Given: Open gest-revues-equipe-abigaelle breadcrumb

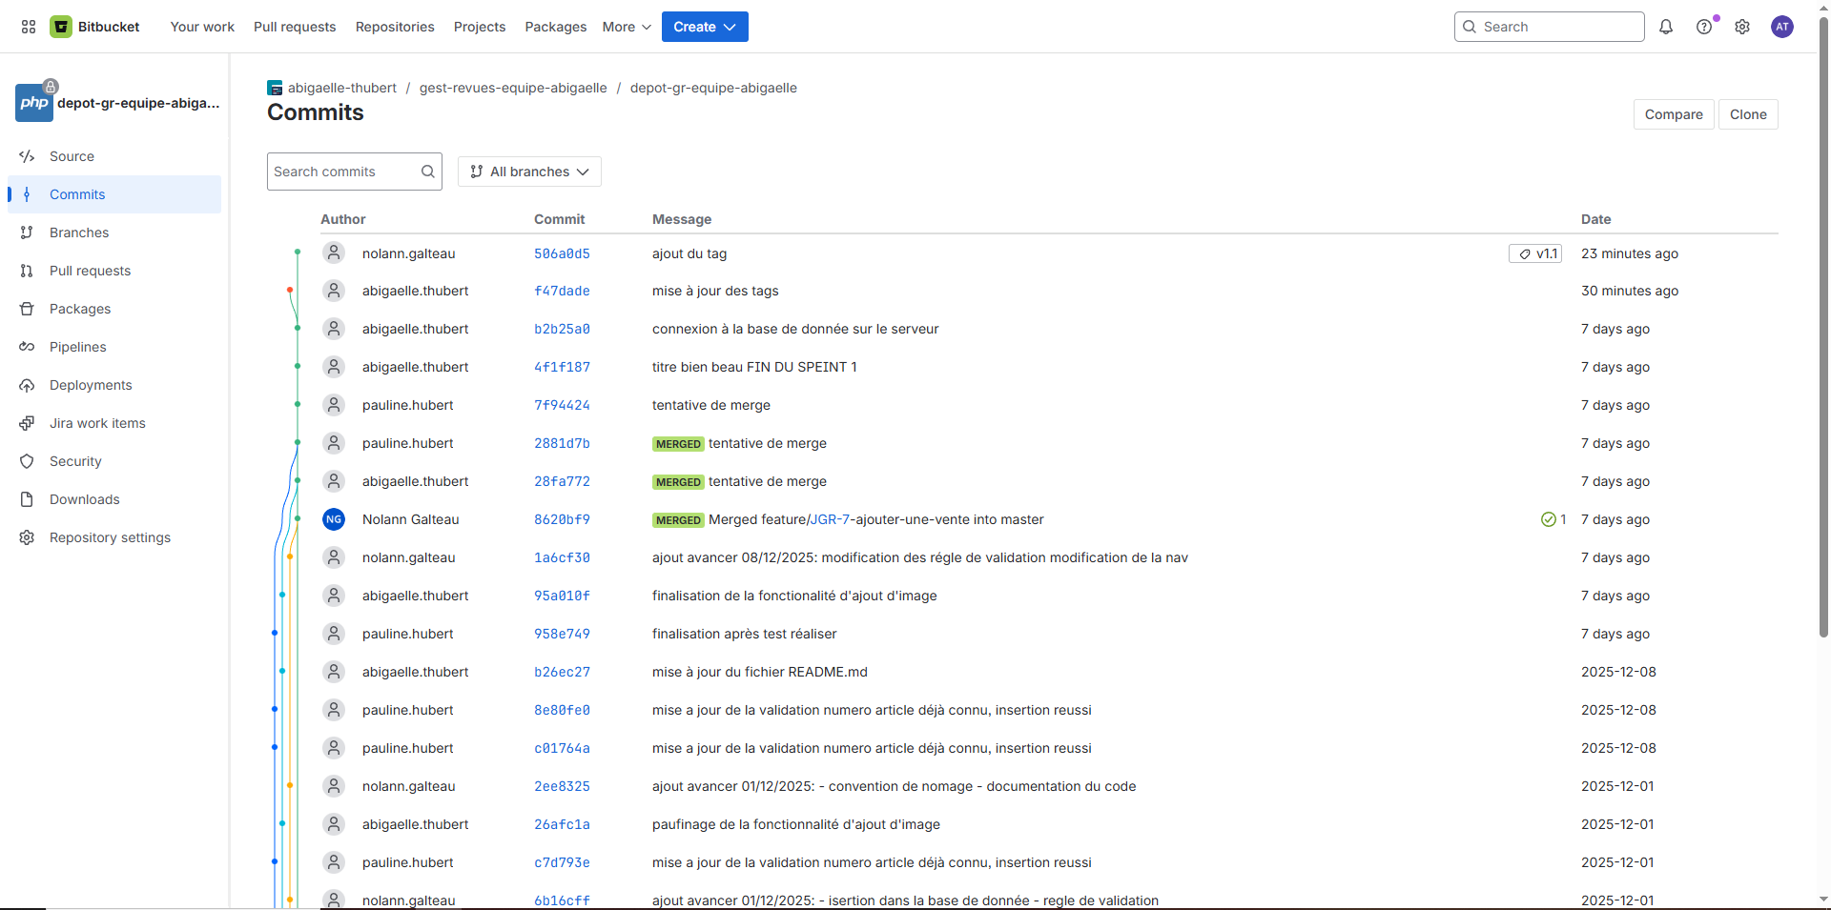Looking at the screenshot, I should [x=513, y=88].
